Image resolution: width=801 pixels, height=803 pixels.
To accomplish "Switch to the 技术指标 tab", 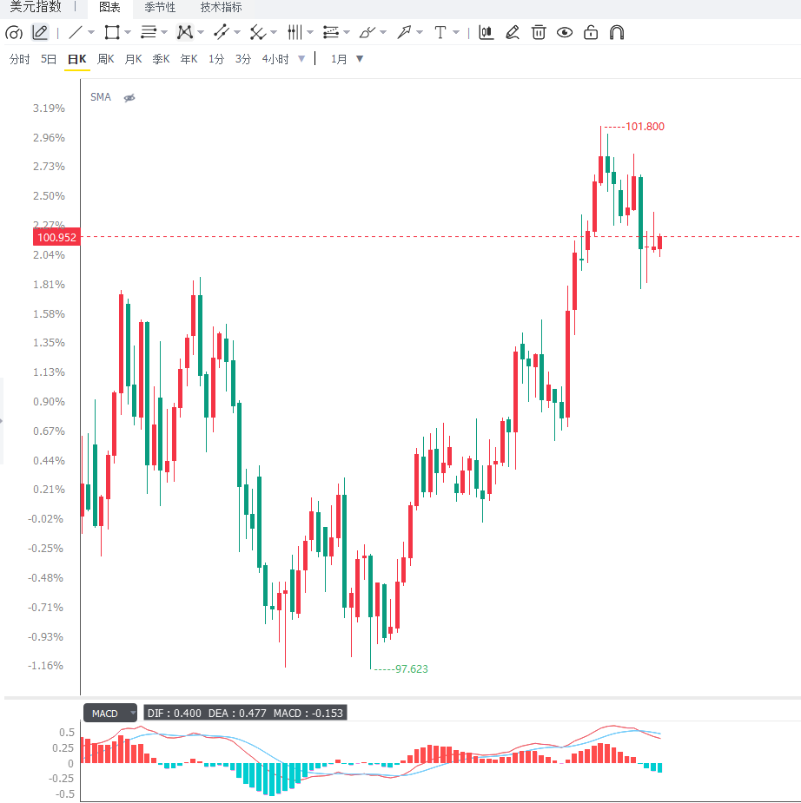I will tap(222, 8).
